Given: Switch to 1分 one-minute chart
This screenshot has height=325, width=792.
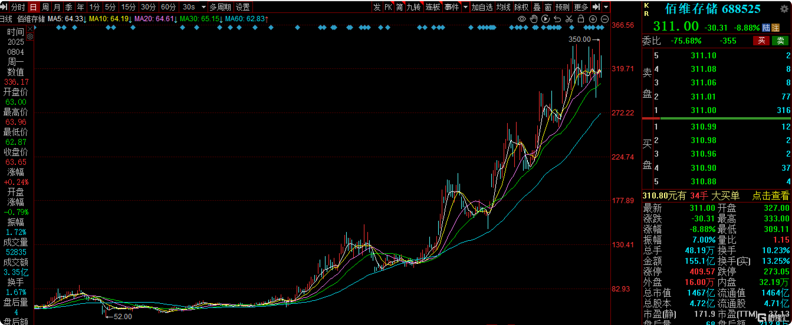Looking at the screenshot, I should pyautogui.click(x=95, y=7).
